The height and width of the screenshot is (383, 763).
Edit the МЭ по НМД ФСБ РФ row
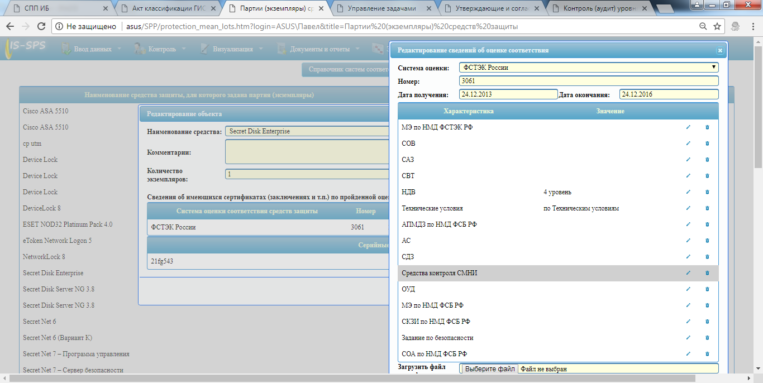click(x=688, y=305)
